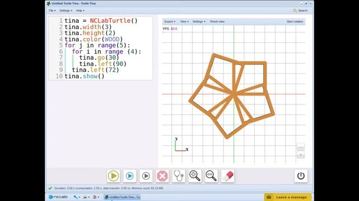
Task: Click the Search button
Action: tap(301, 11)
